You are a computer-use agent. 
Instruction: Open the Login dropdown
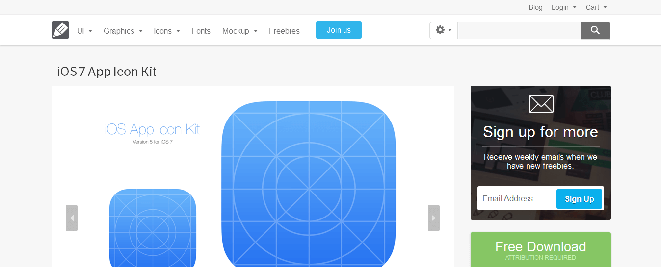coord(564,7)
